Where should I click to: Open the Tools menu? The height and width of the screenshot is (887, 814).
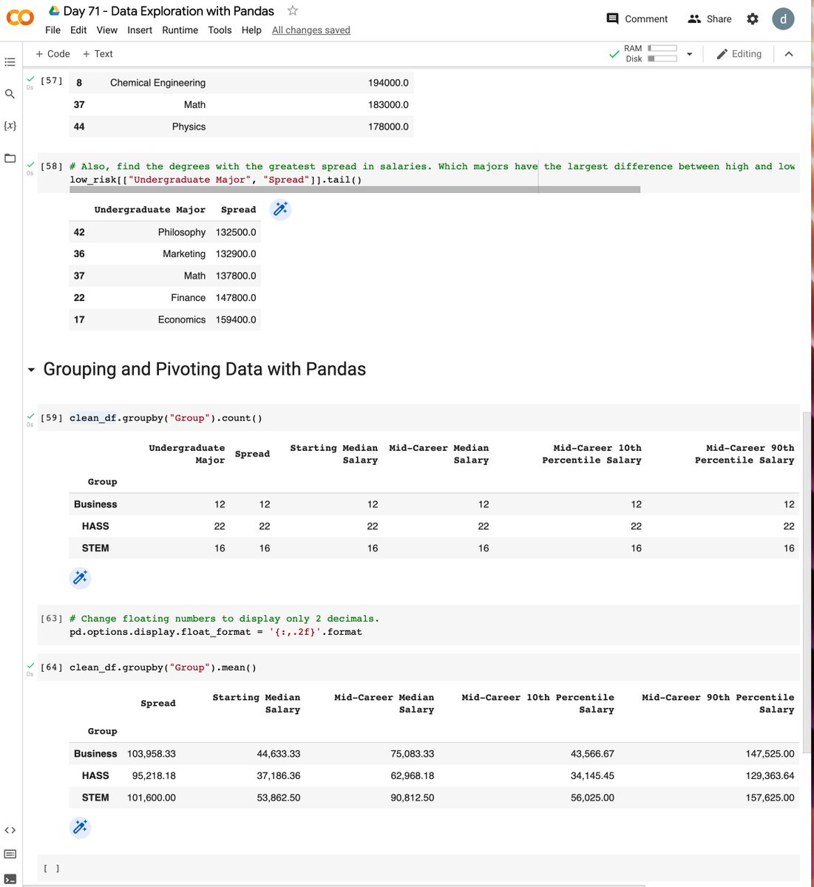[220, 30]
